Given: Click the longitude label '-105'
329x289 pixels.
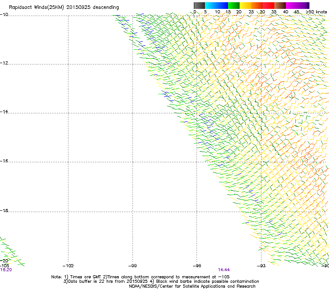Looking at the screenshot, I should (x=4, y=266).
